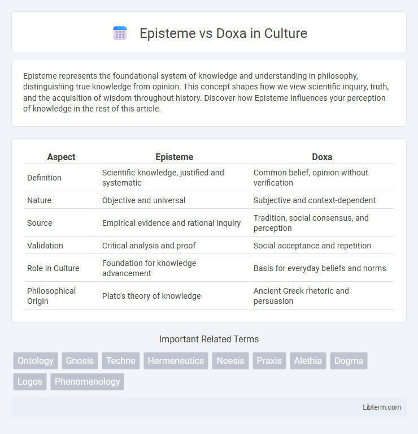Image resolution: width=418 pixels, height=434 pixels.
Task: Click 'Plato's theory of knowledge' cell
Action: tap(175, 296)
